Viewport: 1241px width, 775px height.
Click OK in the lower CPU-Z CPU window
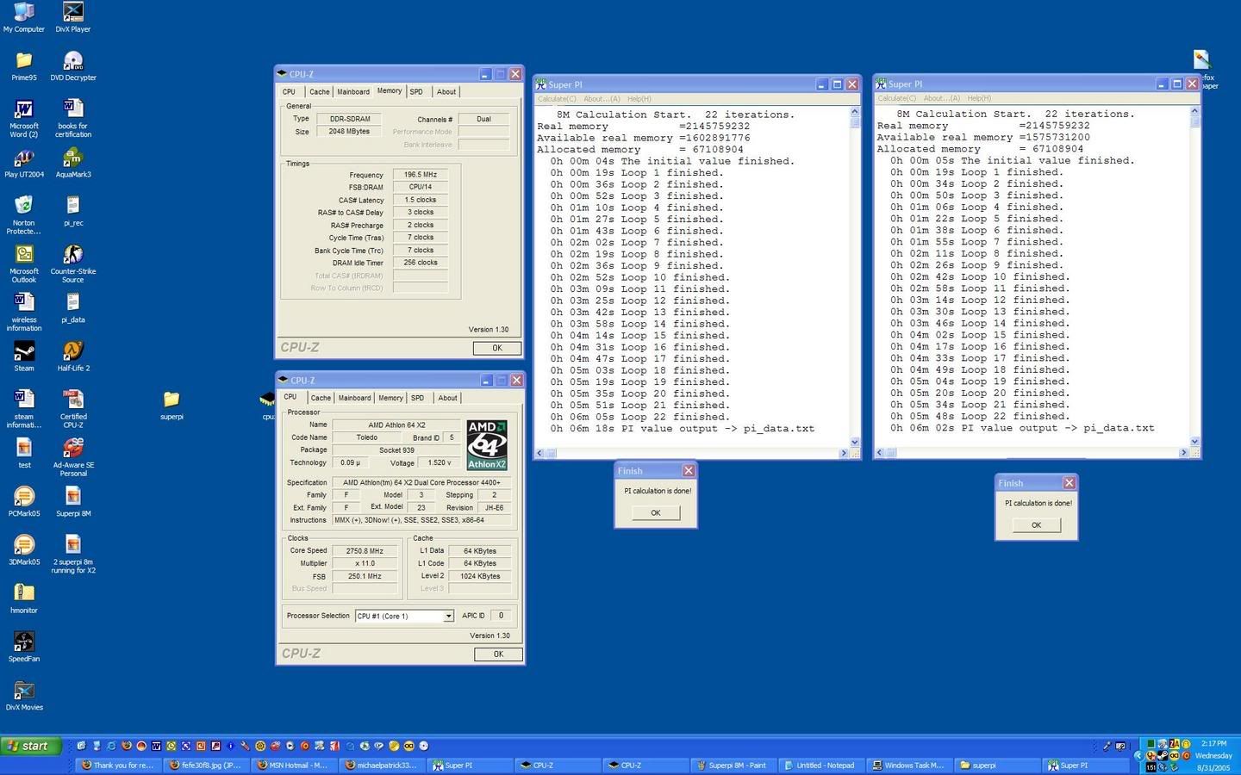point(498,654)
